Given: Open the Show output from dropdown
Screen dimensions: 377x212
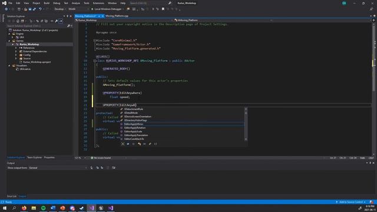Looking at the screenshot, I should 58,168.
